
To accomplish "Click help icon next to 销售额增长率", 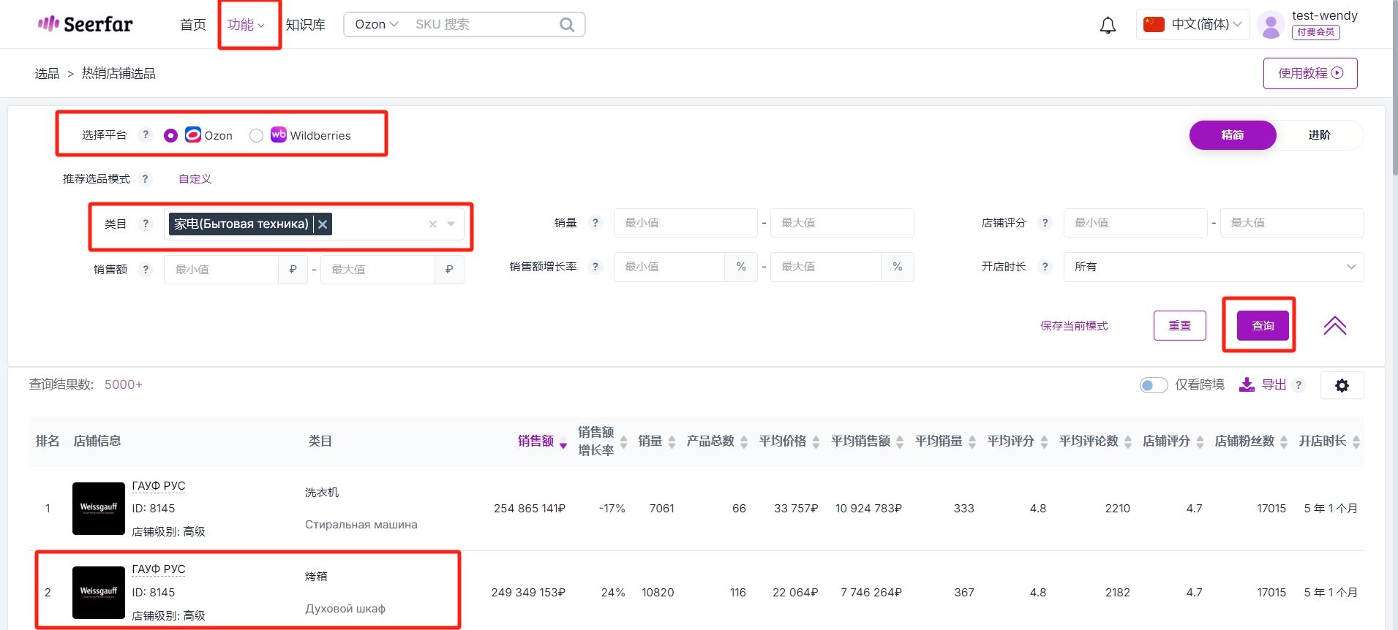I will (x=595, y=267).
